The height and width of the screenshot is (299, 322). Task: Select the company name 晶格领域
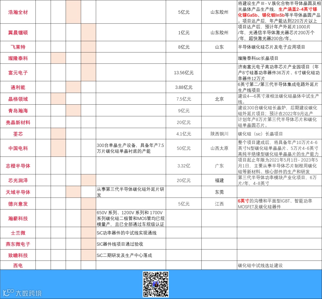click(18, 99)
